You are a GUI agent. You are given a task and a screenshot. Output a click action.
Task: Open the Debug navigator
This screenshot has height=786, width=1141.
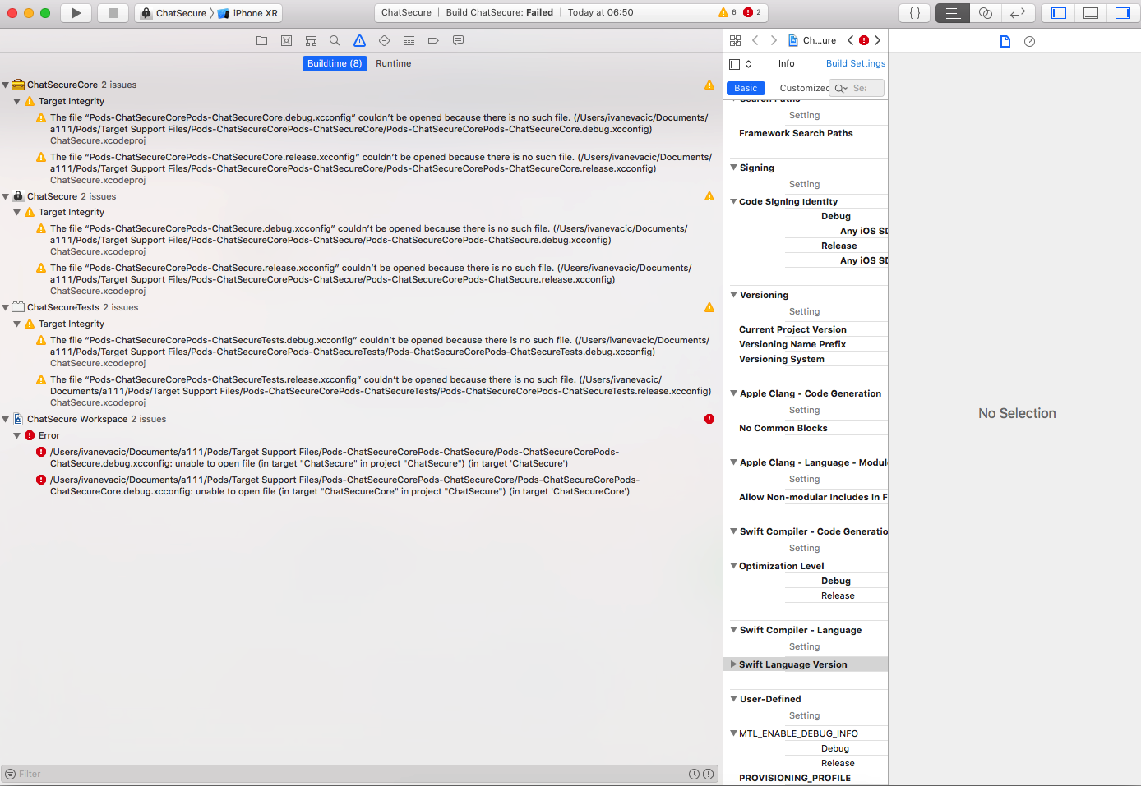409,40
